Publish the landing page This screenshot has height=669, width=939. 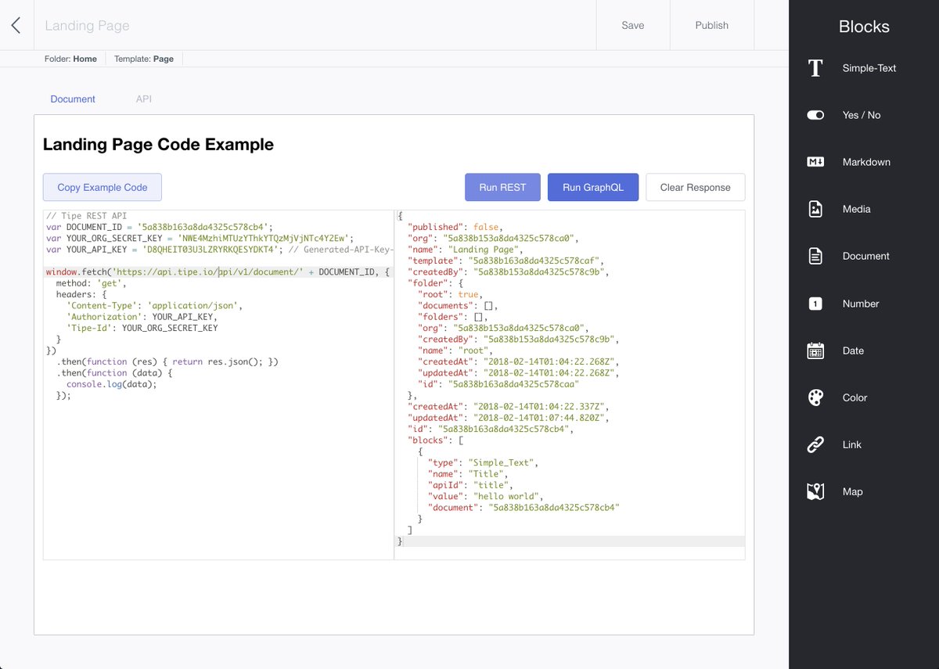click(x=711, y=24)
